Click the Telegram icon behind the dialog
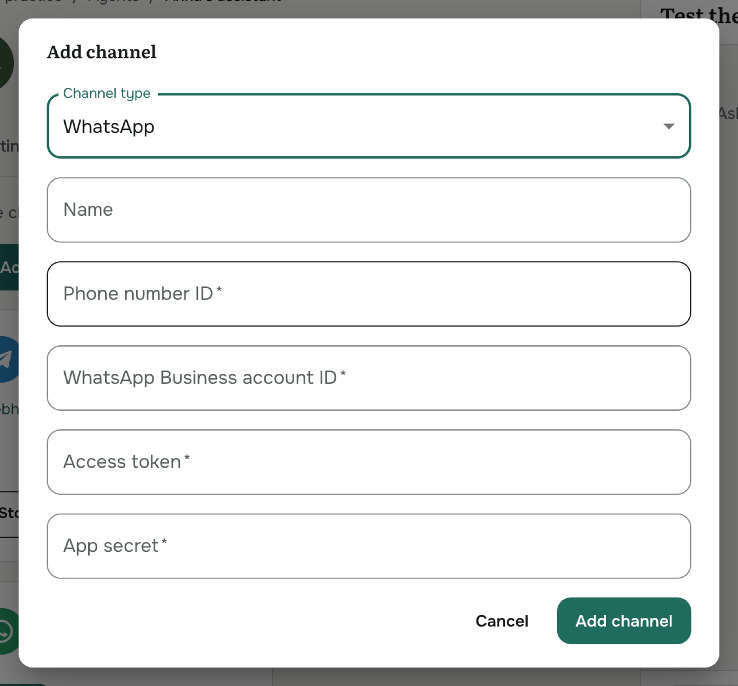 tap(8, 360)
